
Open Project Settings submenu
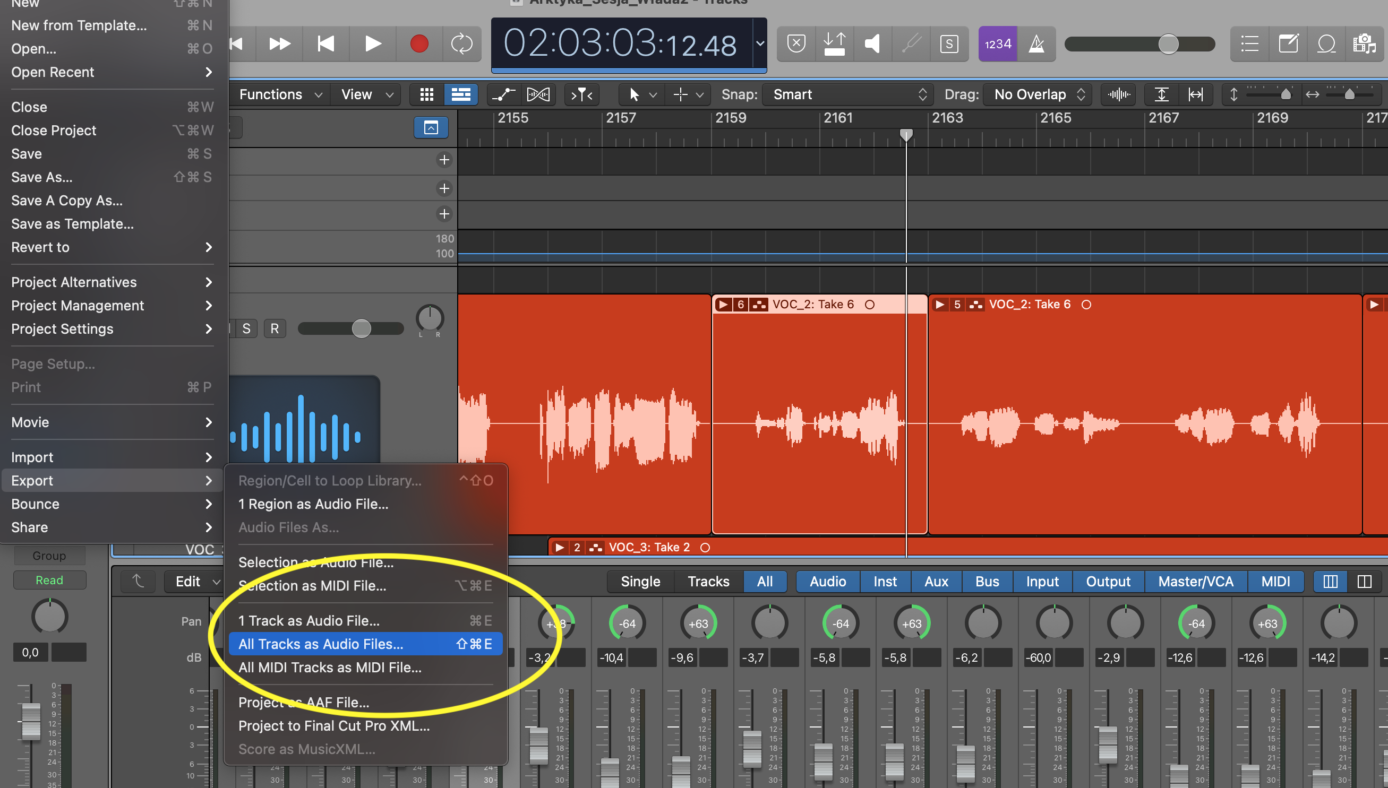112,329
